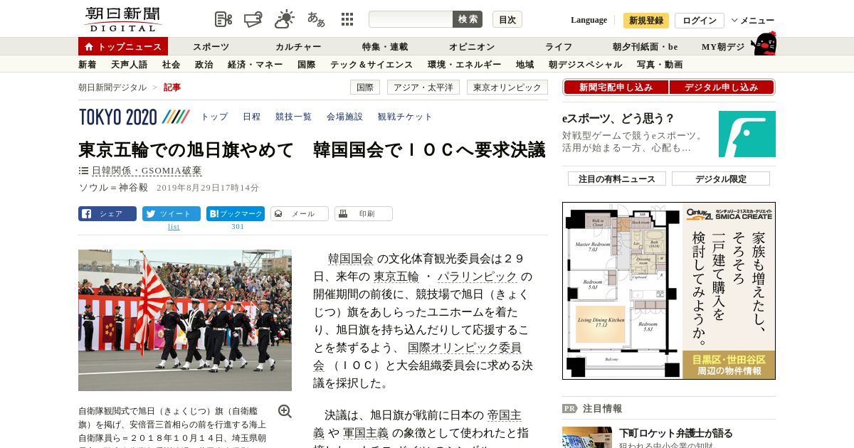The height and width of the screenshot is (448, 854).
Task: Select the デジタル限定 tab
Action: pos(721,178)
